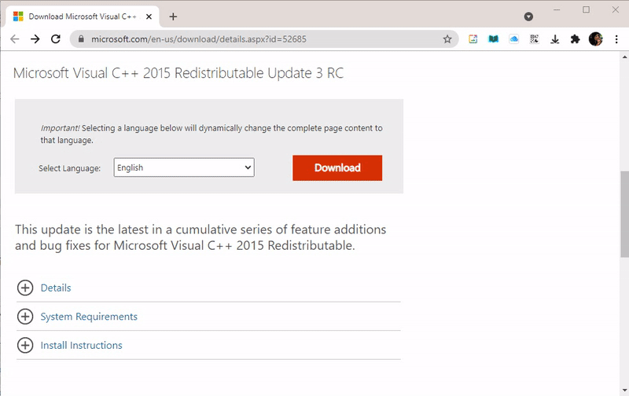Click the address bar URL field
The height and width of the screenshot is (396, 629).
(259, 39)
